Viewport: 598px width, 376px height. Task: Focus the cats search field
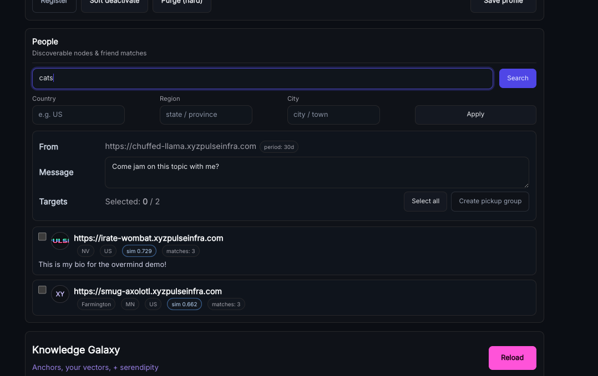[262, 78]
